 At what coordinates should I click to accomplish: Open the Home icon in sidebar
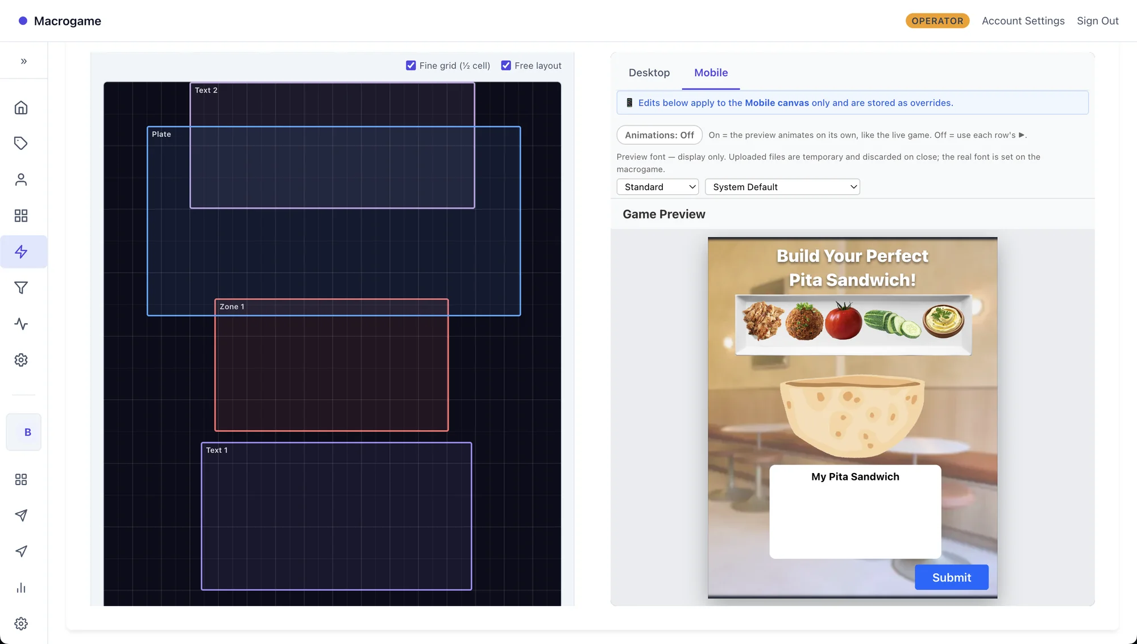(x=21, y=108)
